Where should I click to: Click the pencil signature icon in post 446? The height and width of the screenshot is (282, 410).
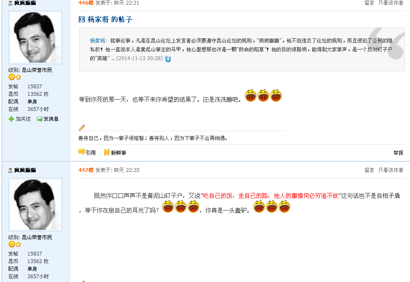(82, 128)
